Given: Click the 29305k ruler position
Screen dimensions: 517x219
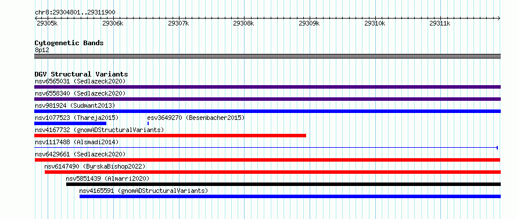Looking at the screenshot, I should click(x=47, y=23).
